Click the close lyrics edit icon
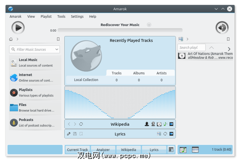Viewport: 244px width, 164px height. pyautogui.click(x=81, y=134)
